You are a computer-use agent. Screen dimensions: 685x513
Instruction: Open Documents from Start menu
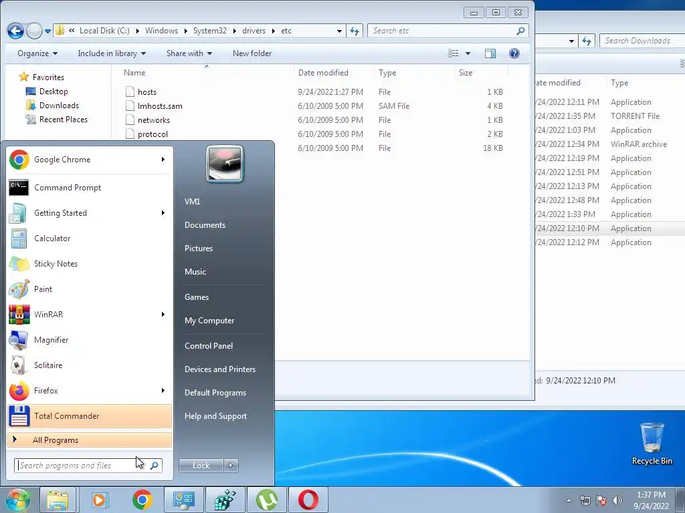[205, 225]
